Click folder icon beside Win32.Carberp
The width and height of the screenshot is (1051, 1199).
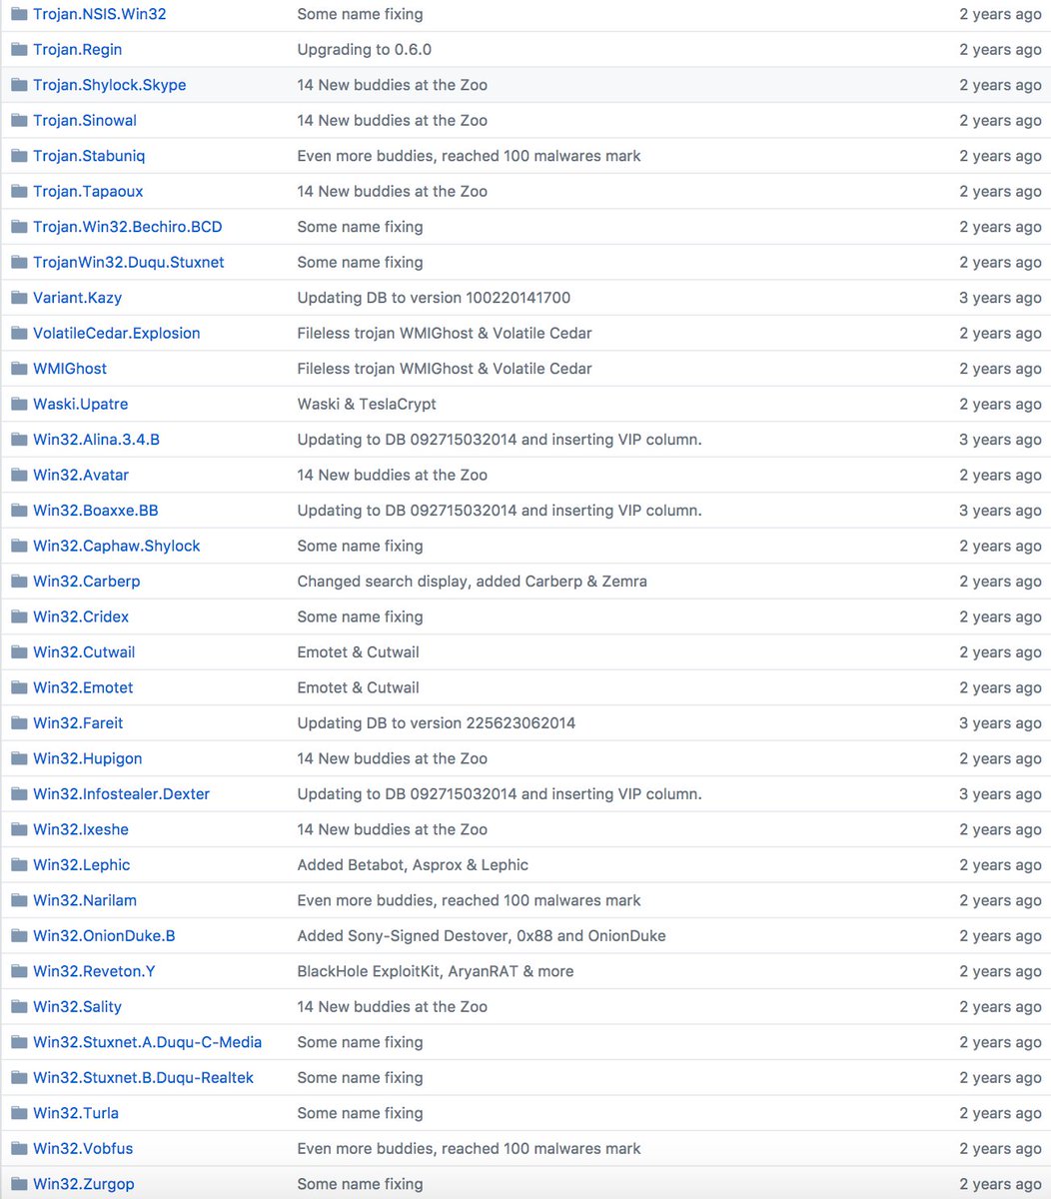[19, 581]
